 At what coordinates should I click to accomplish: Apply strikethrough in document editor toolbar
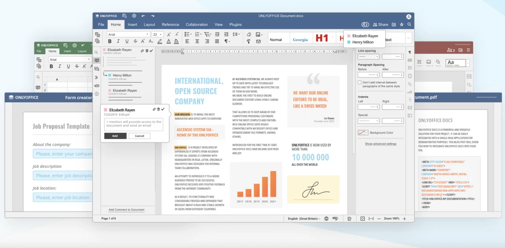click(135, 41)
